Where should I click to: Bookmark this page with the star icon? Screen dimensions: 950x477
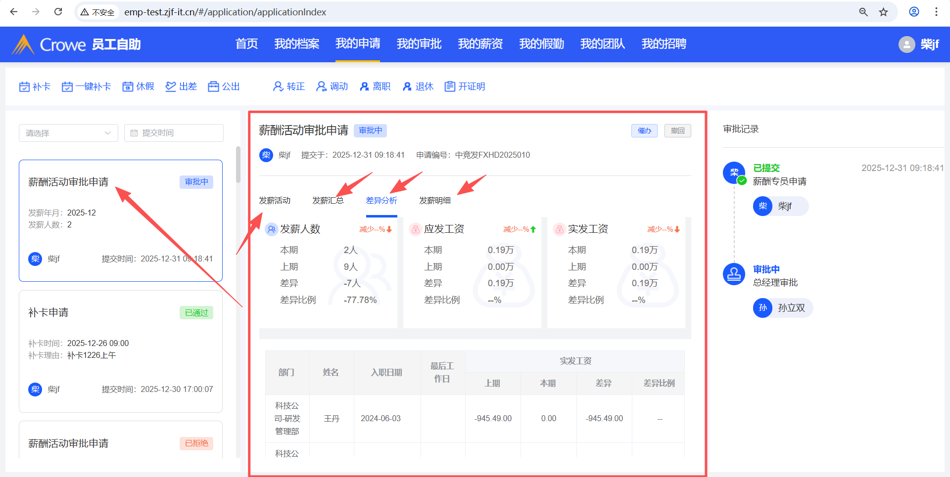(884, 12)
